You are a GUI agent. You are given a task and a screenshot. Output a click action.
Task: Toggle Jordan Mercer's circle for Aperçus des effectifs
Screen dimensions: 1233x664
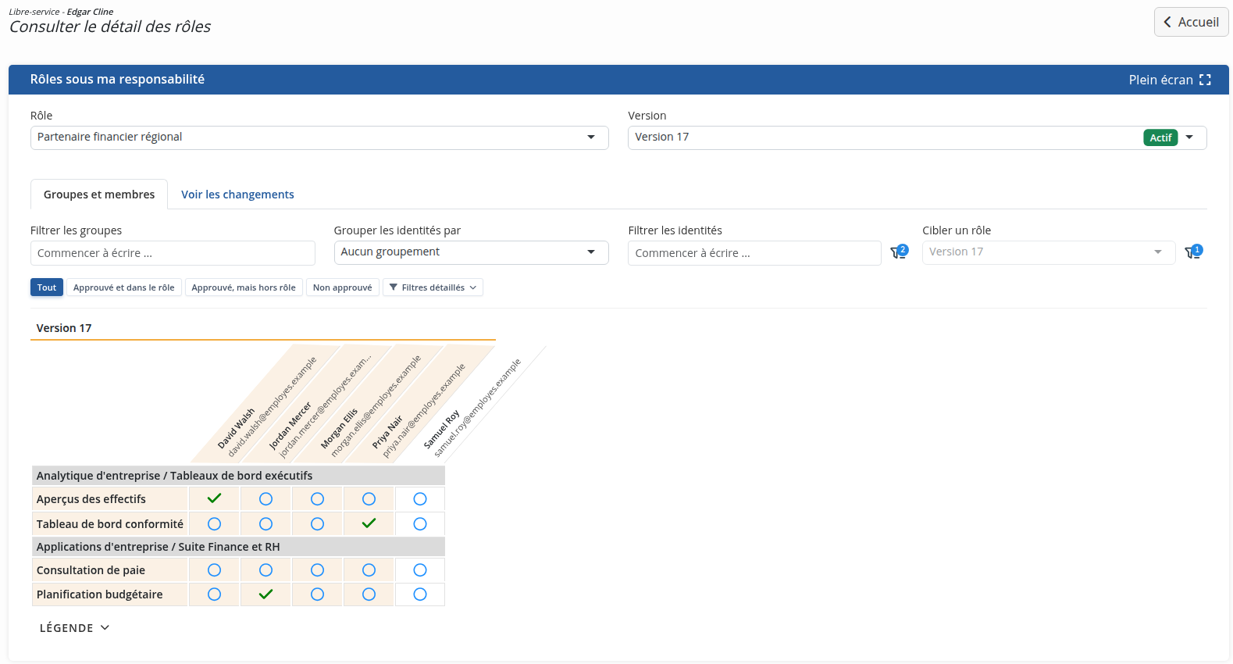pos(265,499)
